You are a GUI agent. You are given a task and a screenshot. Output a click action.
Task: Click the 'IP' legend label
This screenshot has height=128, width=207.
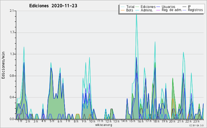pos(189,7)
